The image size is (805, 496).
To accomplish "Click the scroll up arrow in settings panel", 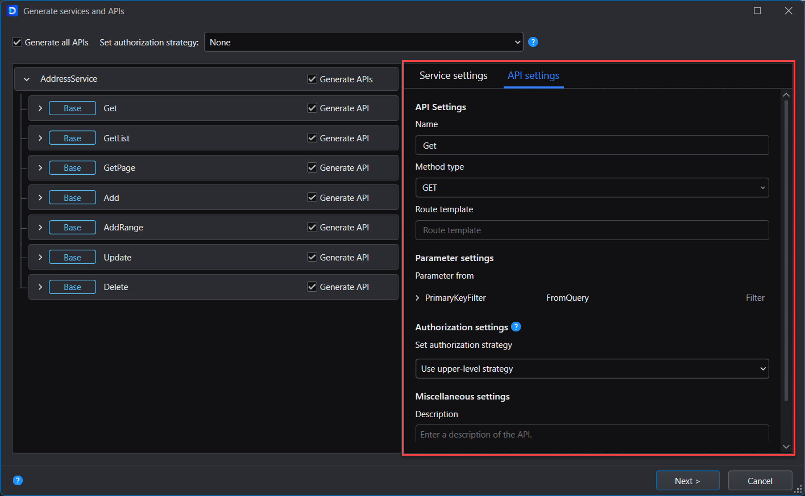I will point(786,95).
